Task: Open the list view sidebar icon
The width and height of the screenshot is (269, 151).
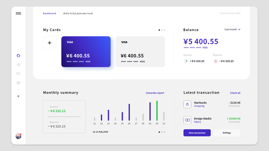Action: pos(18,64)
